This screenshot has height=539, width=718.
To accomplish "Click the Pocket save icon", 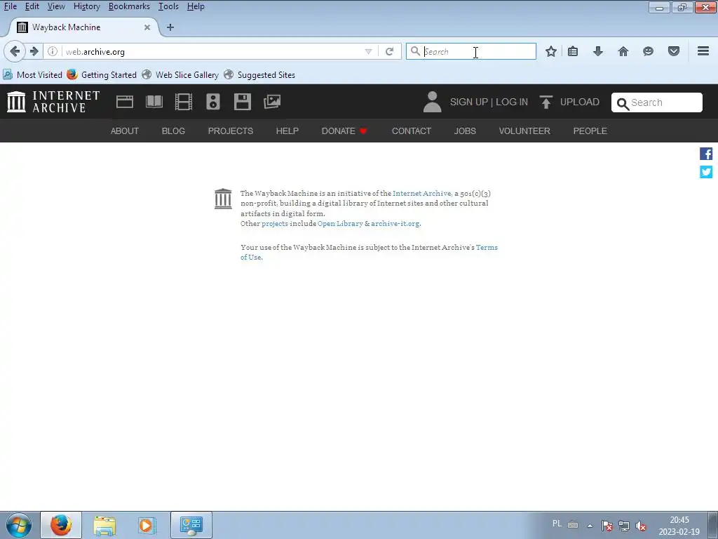I will (674, 51).
